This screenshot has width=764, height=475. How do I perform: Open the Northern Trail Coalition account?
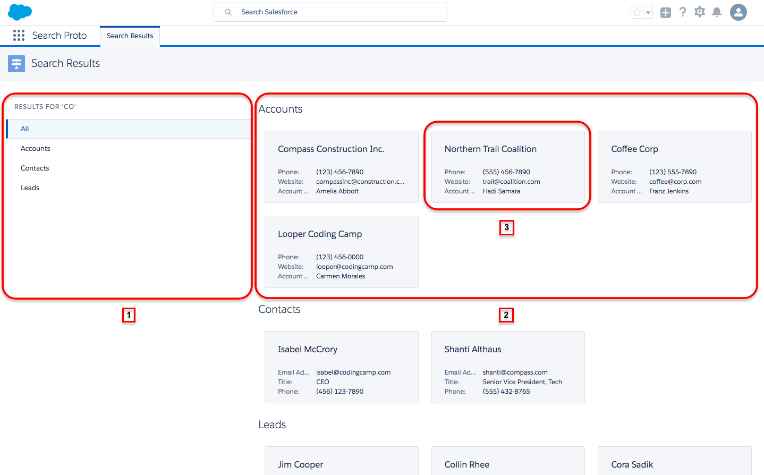coord(490,149)
